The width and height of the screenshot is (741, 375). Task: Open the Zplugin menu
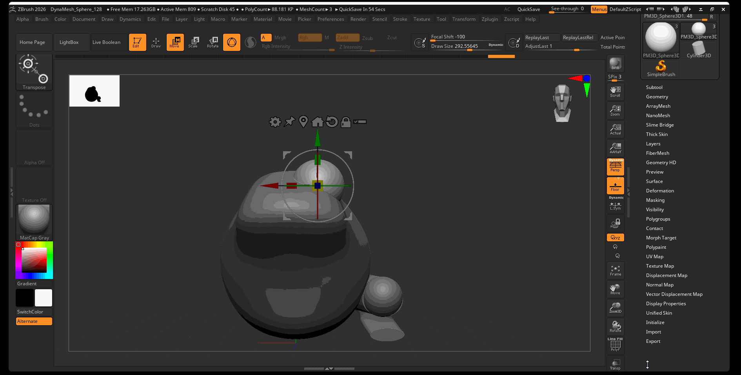point(489,19)
